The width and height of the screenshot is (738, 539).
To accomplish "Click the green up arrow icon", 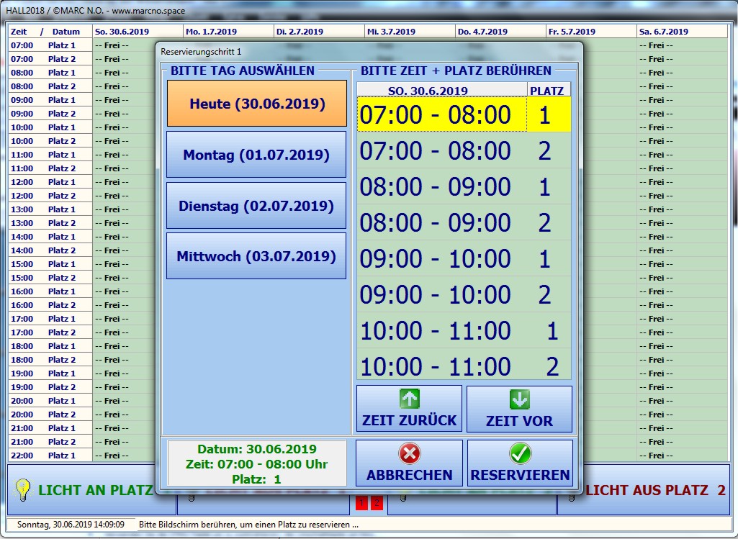I will [409, 399].
